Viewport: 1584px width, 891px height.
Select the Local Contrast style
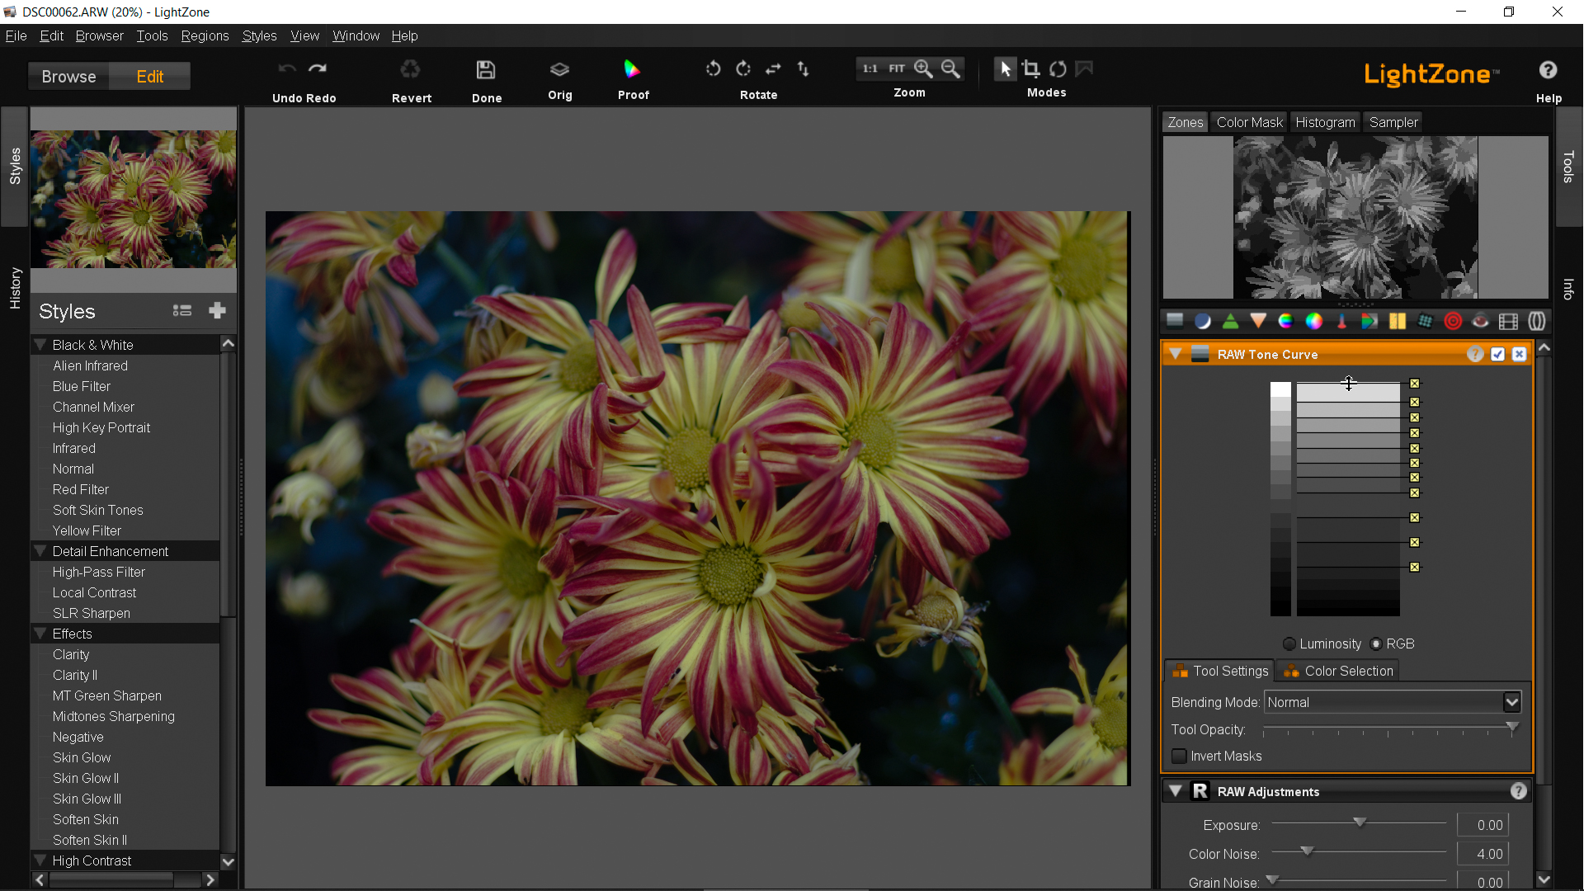pos(94,592)
